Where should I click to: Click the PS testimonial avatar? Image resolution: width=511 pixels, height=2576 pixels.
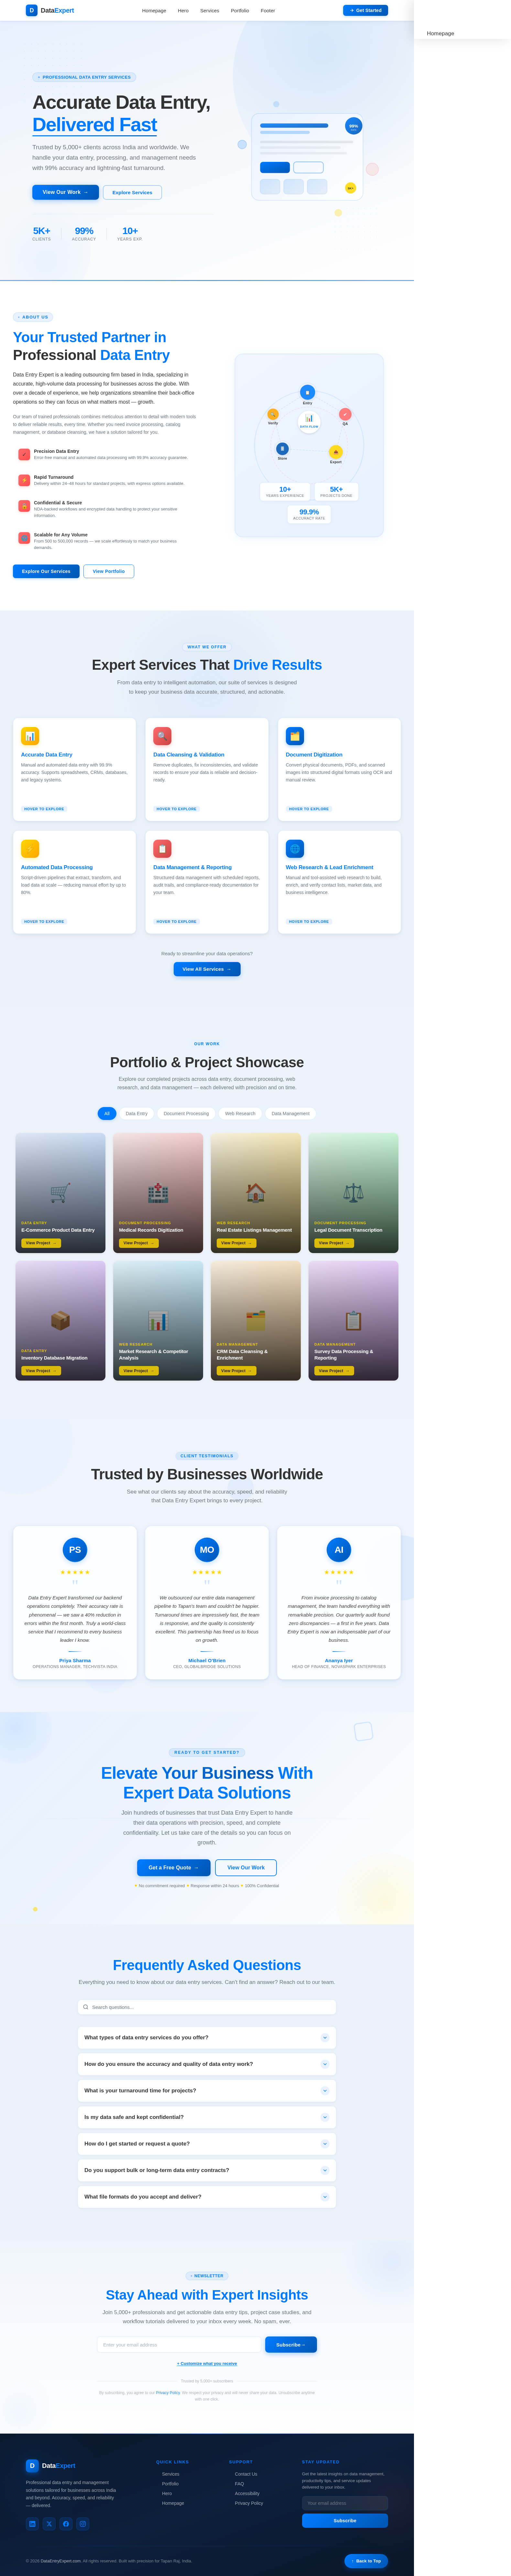click(x=75, y=1550)
